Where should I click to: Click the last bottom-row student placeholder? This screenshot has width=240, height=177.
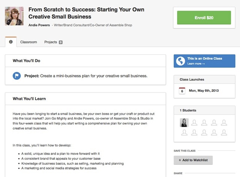(224, 132)
